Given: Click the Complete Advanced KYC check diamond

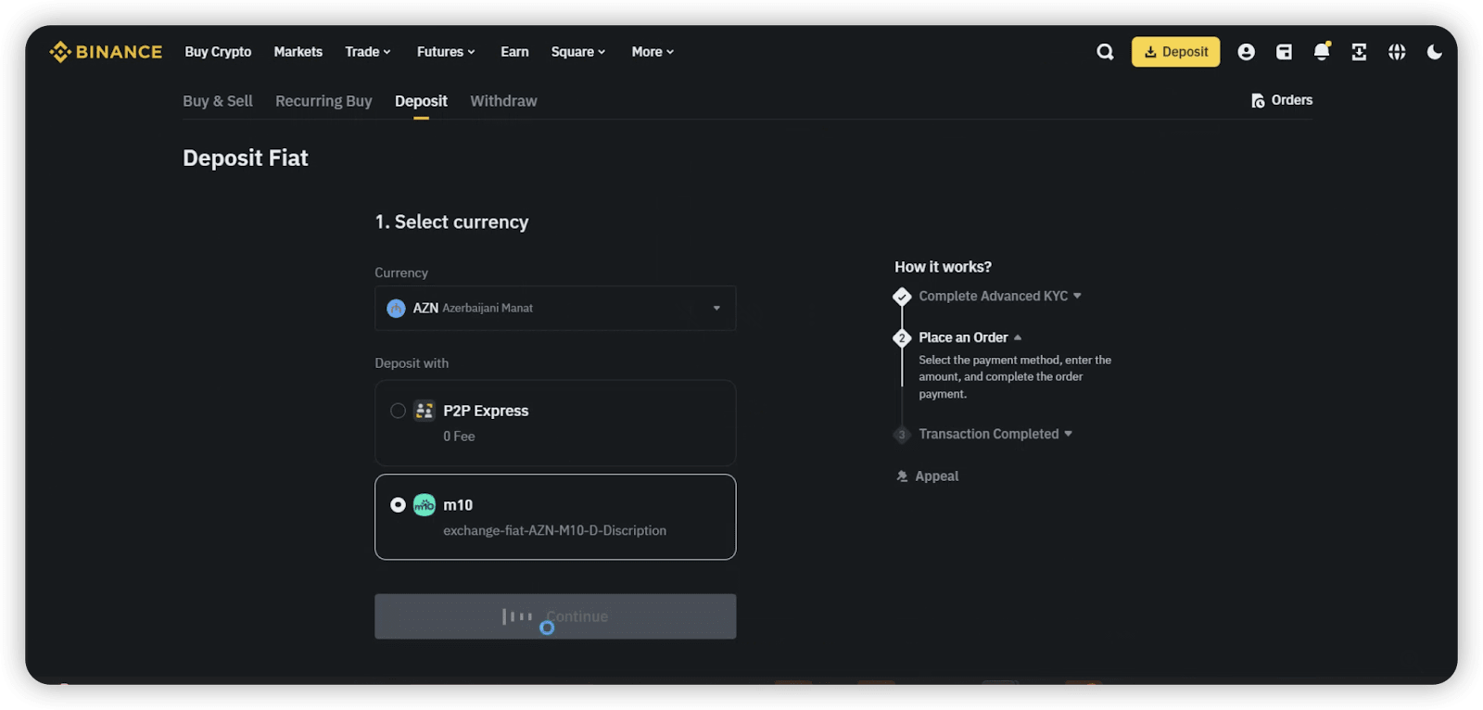Looking at the screenshot, I should tap(902, 297).
